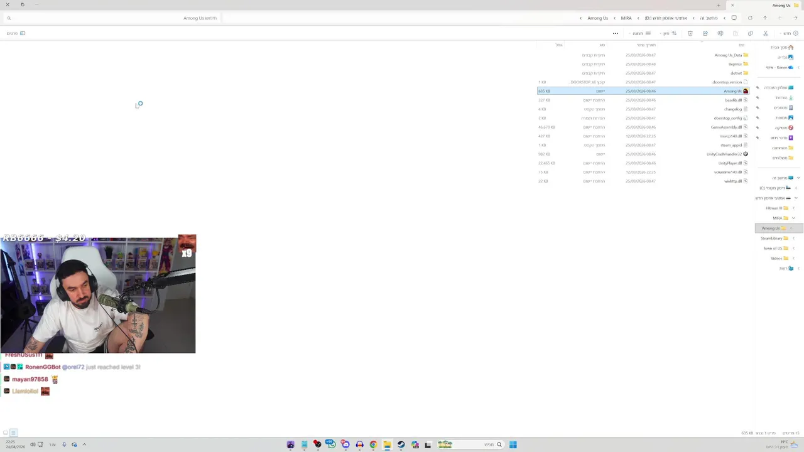
Task: Select the Among Us application file
Action: pyautogui.click(x=643, y=91)
